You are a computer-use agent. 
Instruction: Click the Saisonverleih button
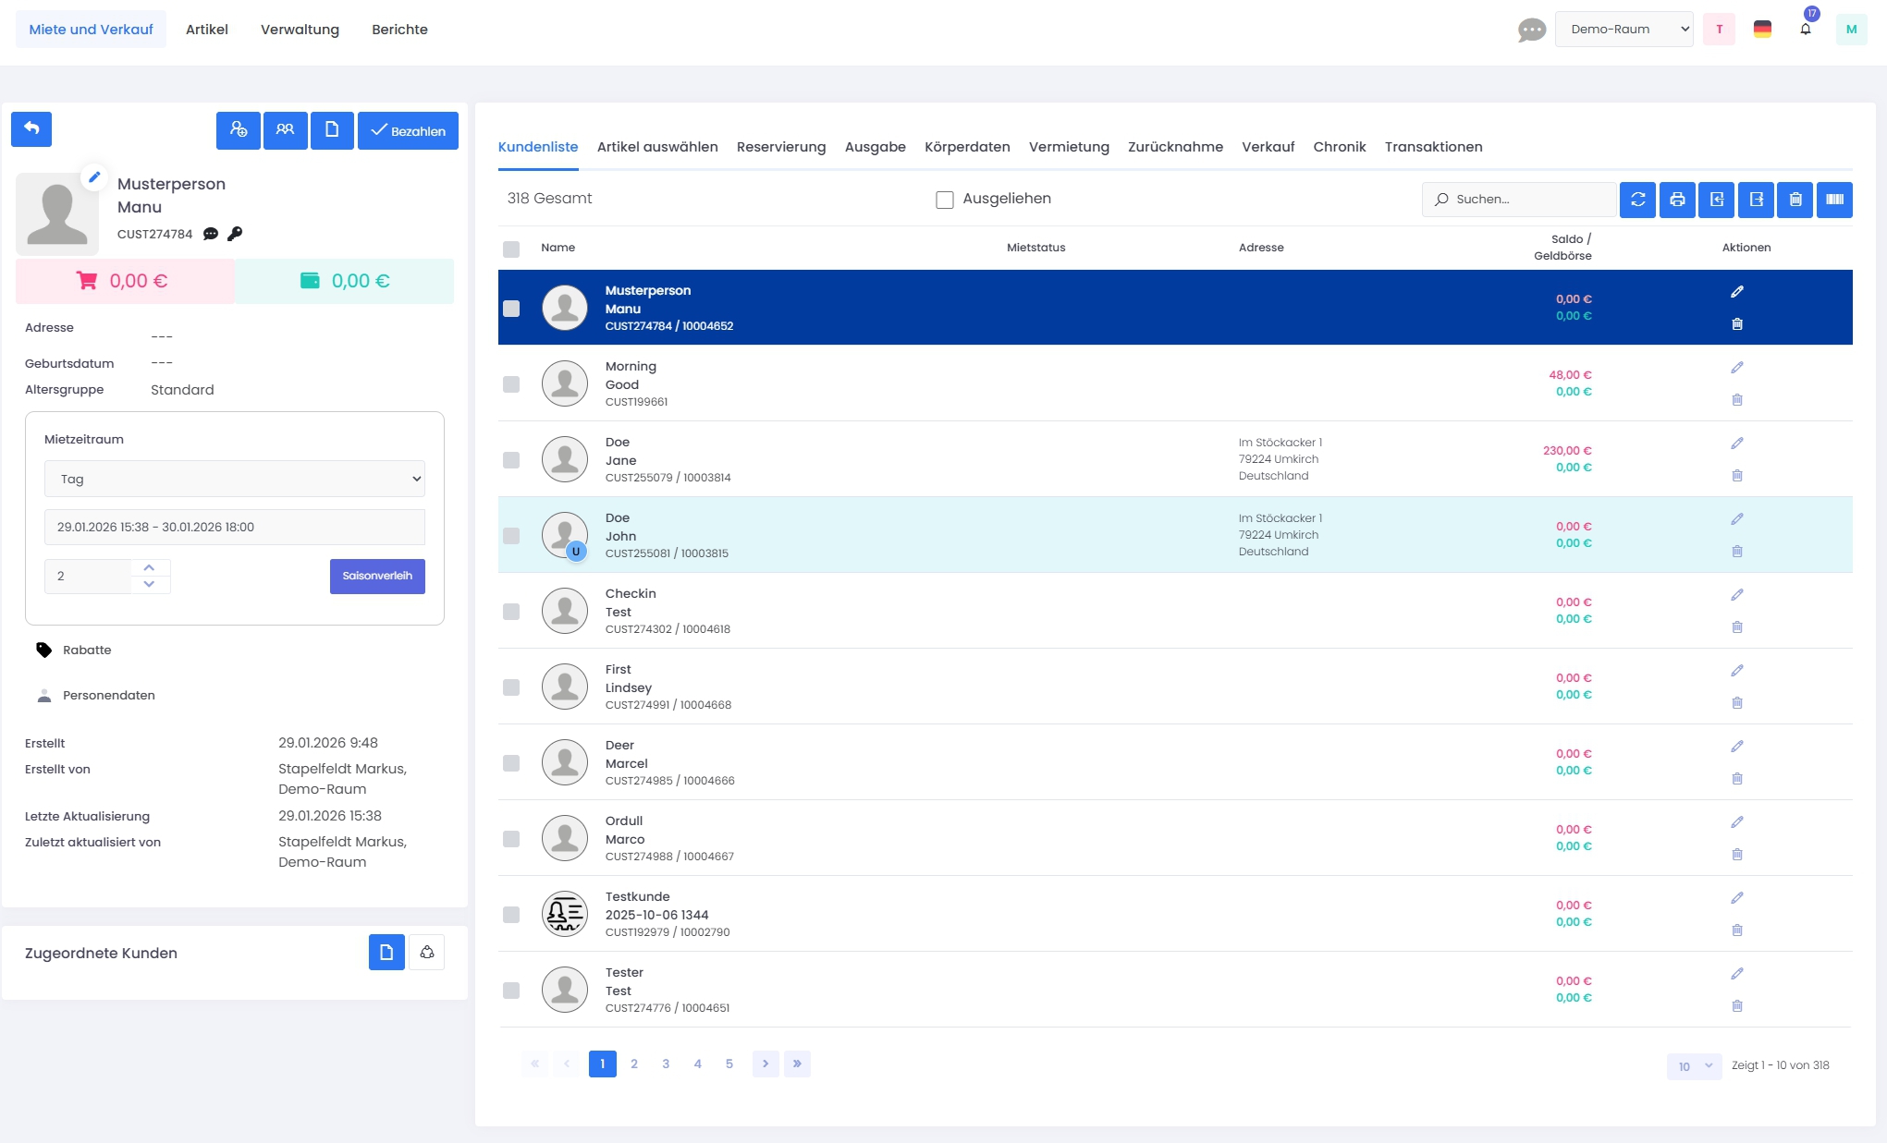click(377, 576)
